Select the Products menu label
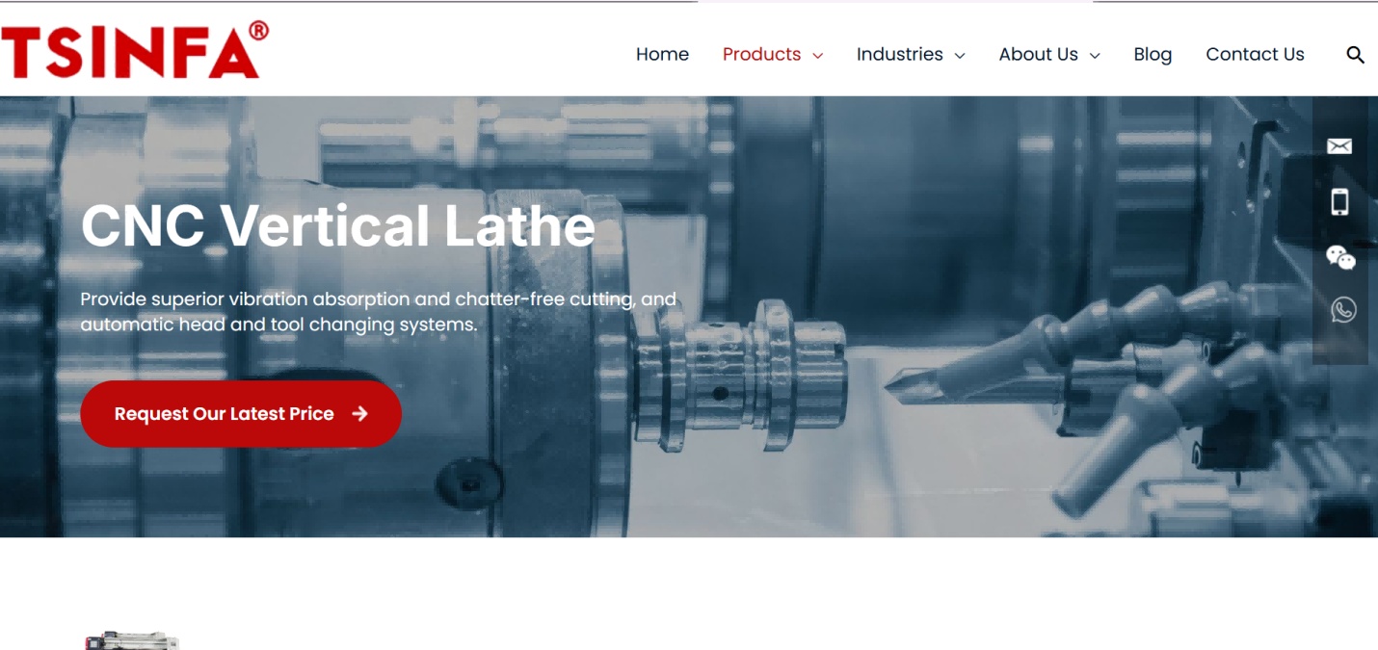The height and width of the screenshot is (650, 1378). pos(761,54)
